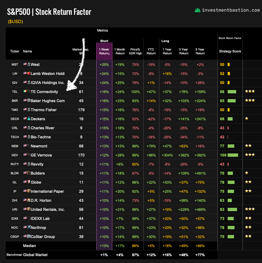262x263 pixels.
Task: Select the Global Market benchmark label
Action: 35,255
